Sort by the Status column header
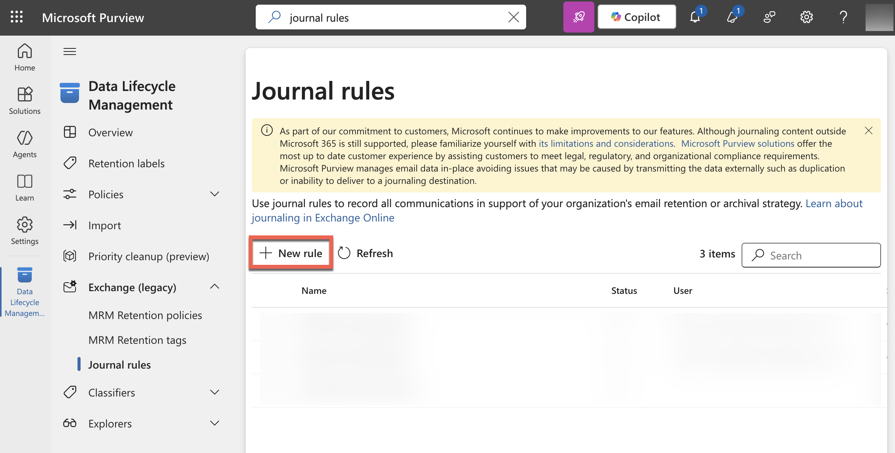 624,291
